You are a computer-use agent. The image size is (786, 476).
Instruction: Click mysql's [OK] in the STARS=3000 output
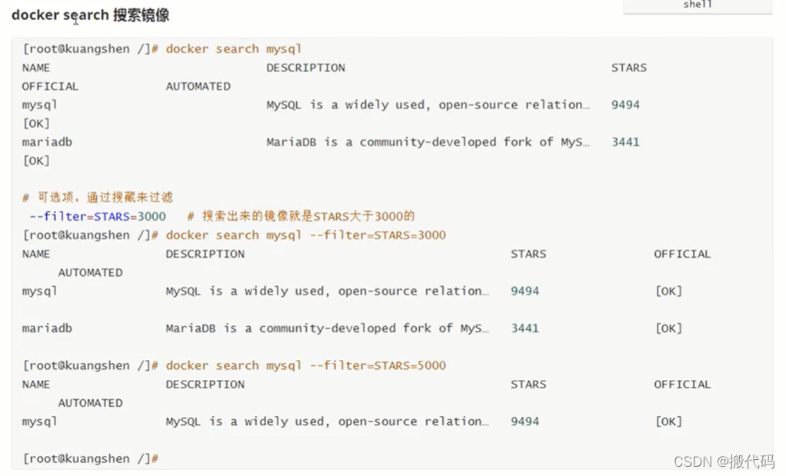tap(668, 291)
